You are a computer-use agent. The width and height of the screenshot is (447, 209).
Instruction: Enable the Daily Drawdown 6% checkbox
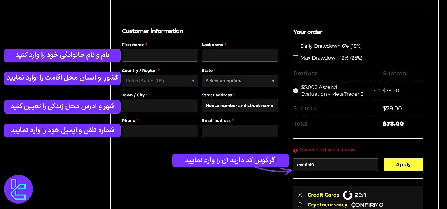295,46
